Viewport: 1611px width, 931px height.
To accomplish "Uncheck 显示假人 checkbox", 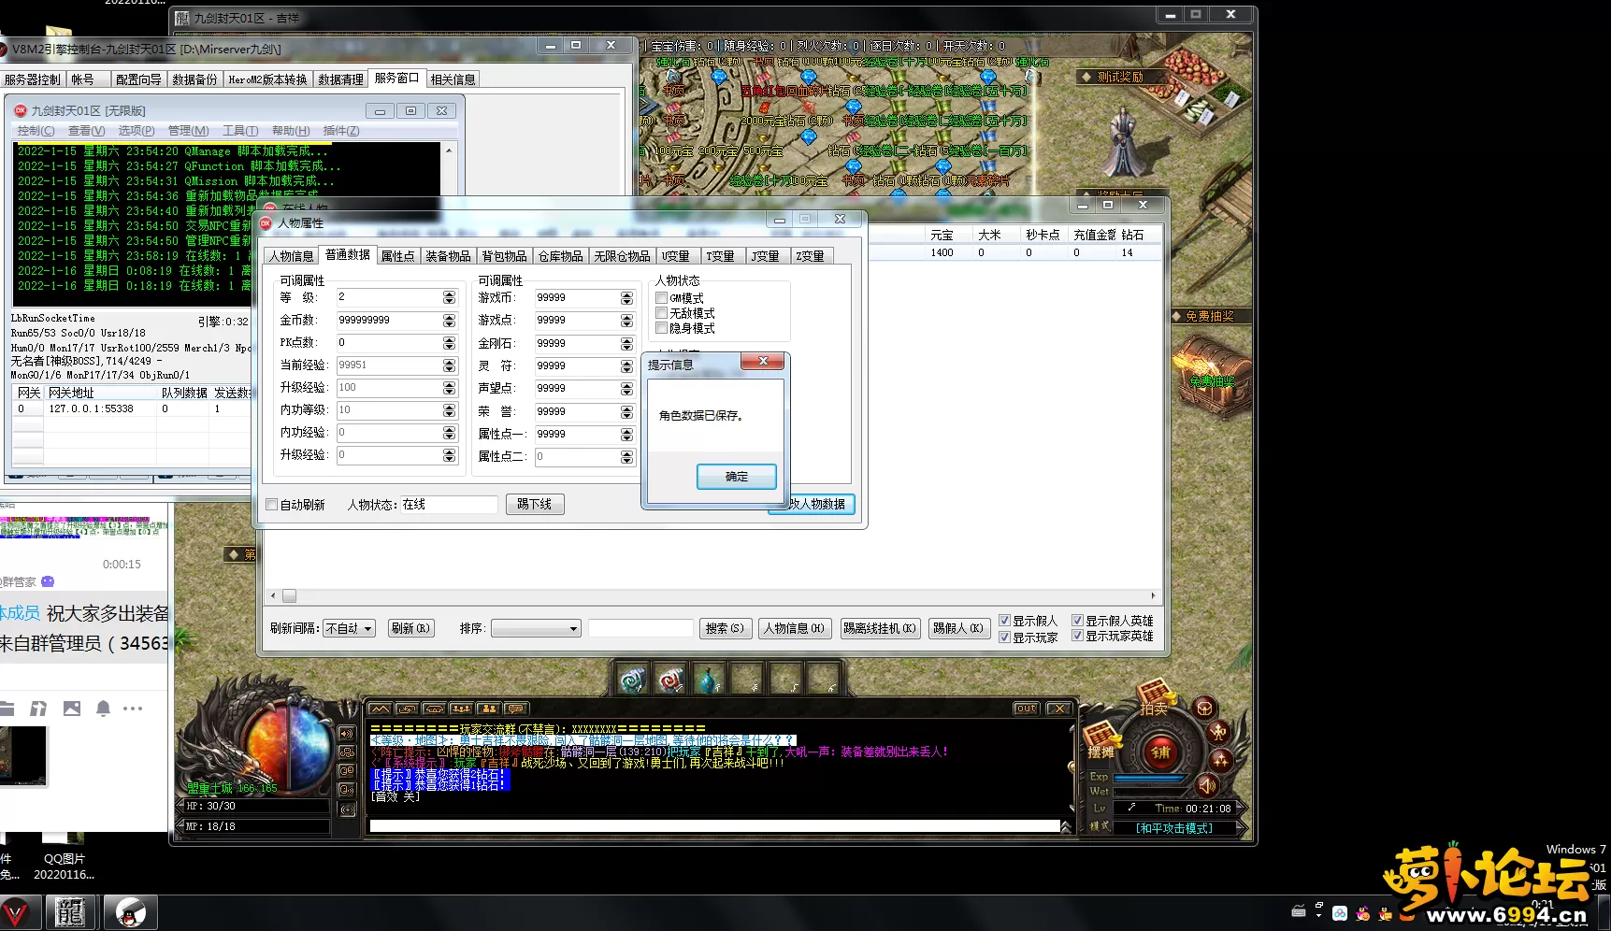I will tap(1004, 621).
